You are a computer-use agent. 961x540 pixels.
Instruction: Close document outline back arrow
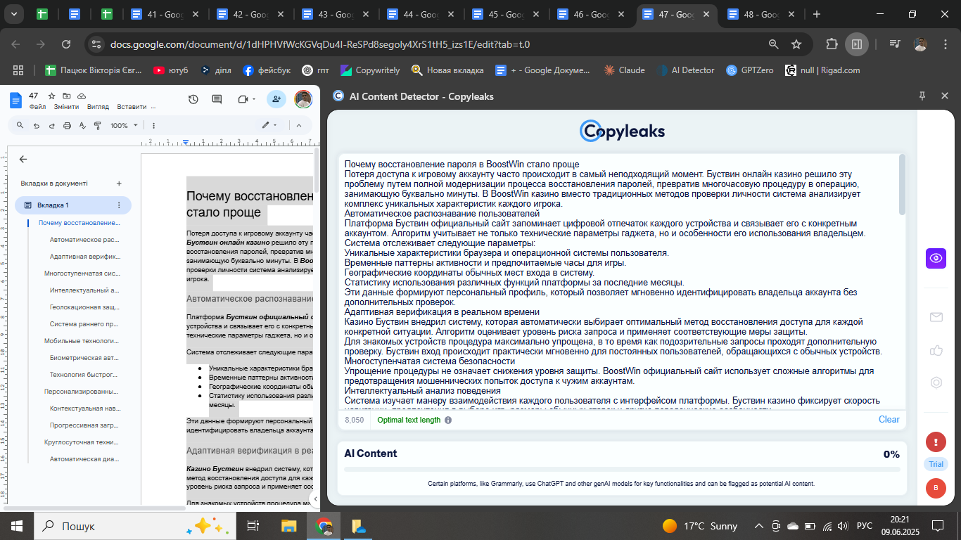(x=23, y=160)
